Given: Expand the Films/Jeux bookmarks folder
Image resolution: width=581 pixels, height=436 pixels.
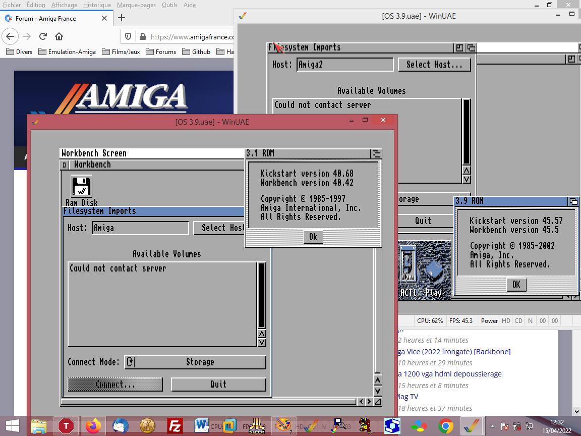Looking at the screenshot, I should point(121,51).
